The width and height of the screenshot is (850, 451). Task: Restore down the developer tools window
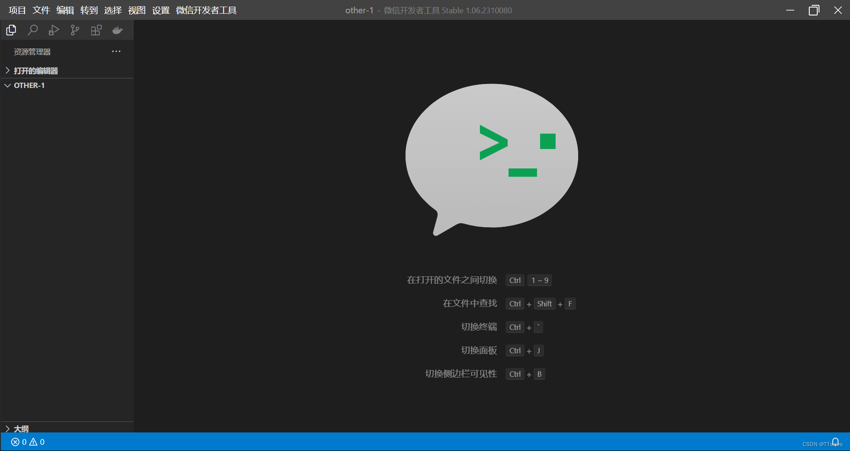pyautogui.click(x=814, y=10)
